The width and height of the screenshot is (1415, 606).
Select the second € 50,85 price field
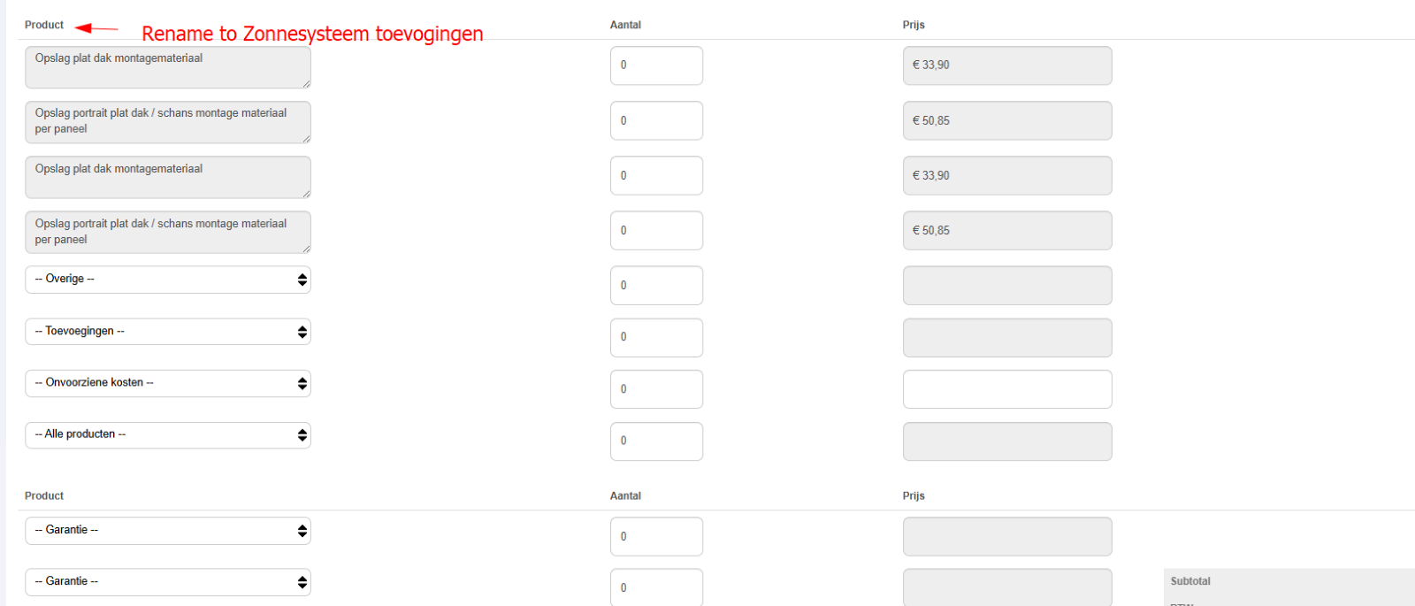click(1006, 231)
